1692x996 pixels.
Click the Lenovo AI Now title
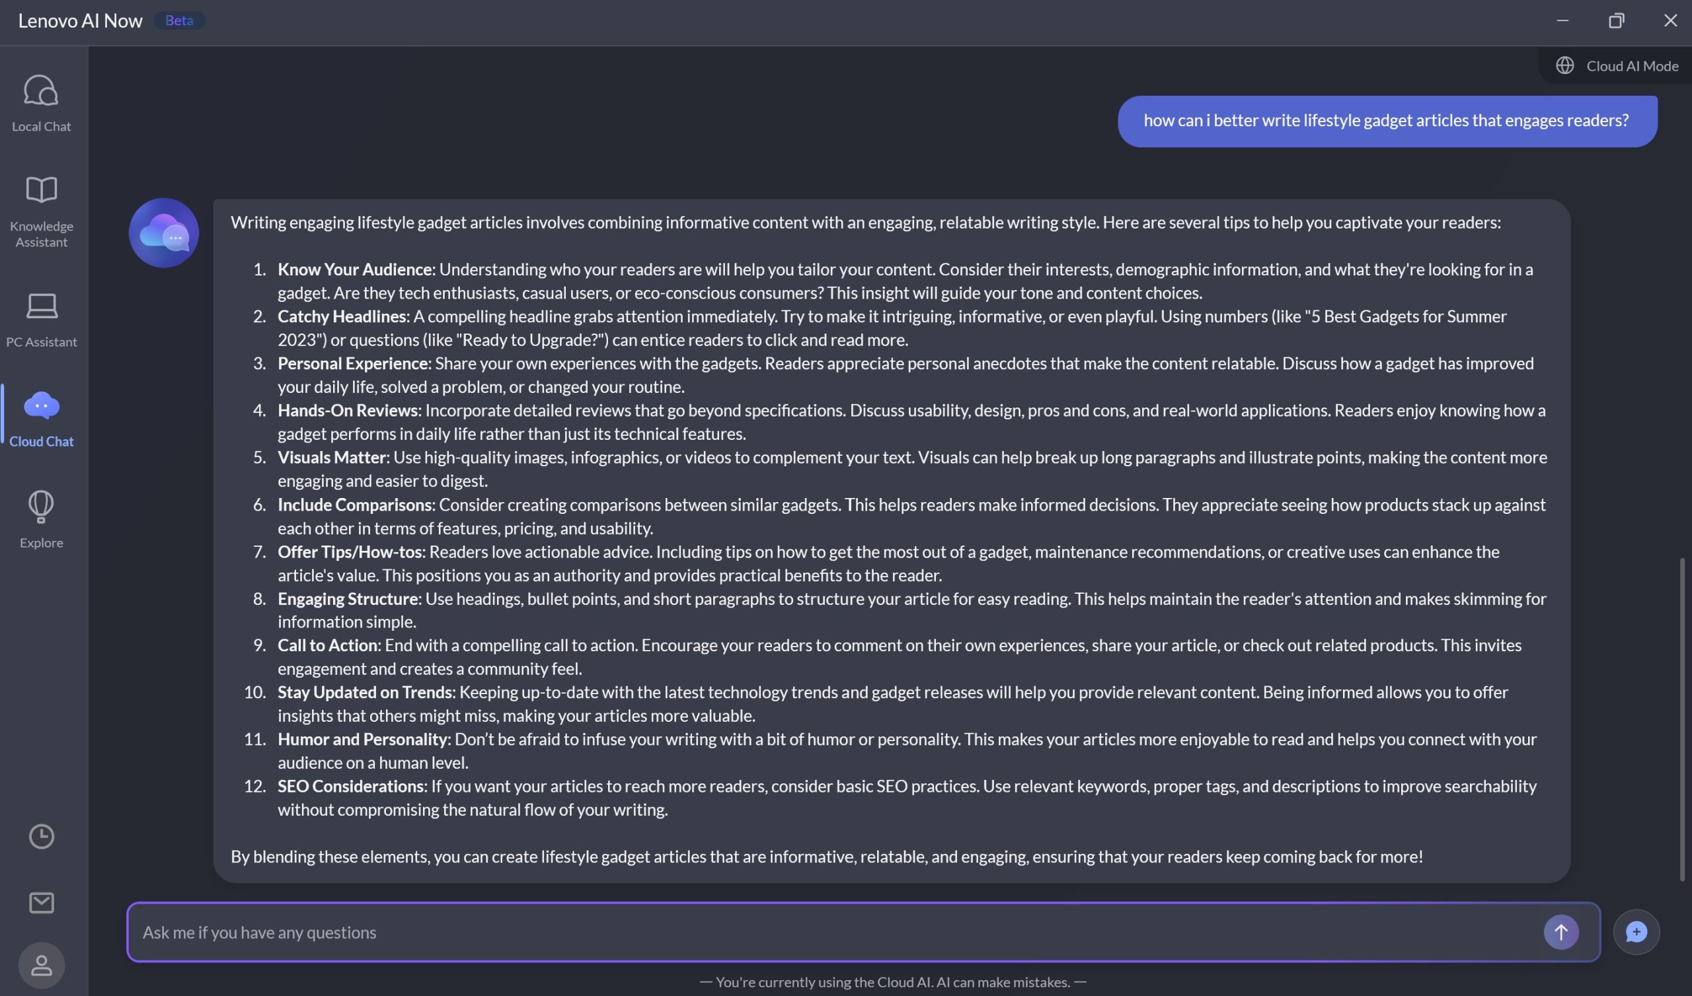(x=80, y=21)
